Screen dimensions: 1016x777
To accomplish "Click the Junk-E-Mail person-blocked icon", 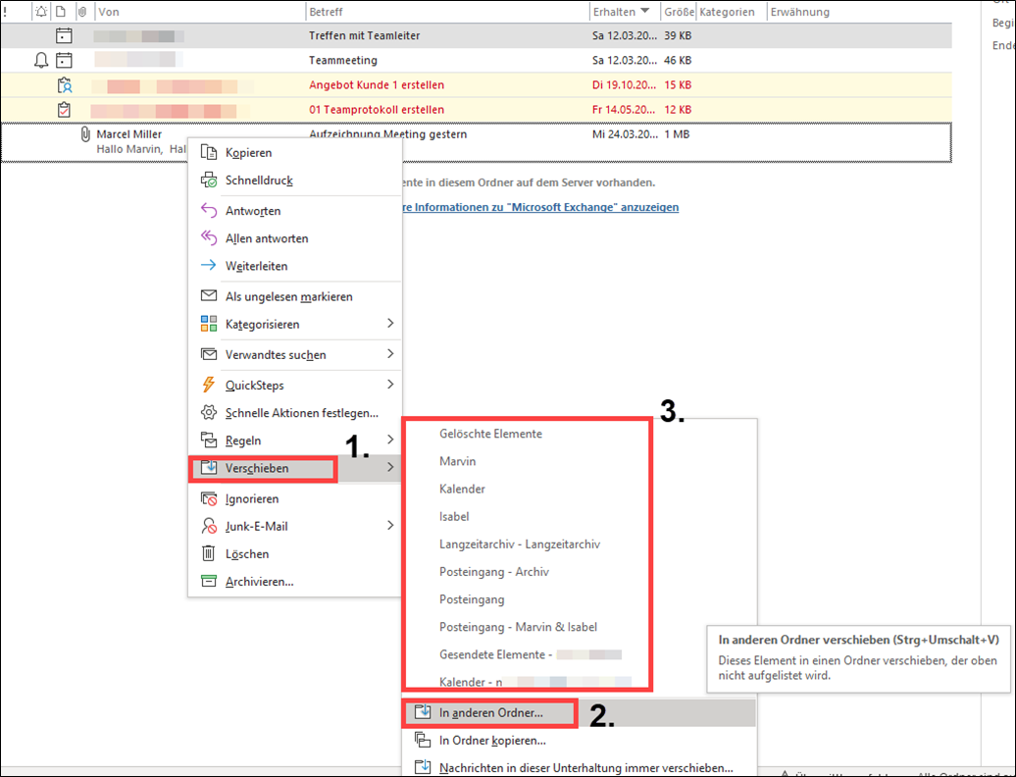I will pos(209,526).
